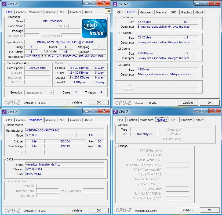Image resolution: width=222 pixels, height=215 pixels.
Task: Choose About tab in the Memory window
Action: (199, 120)
